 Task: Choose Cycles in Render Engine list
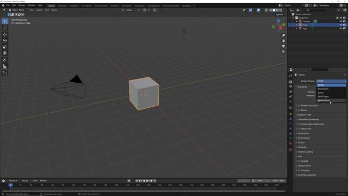(331, 93)
